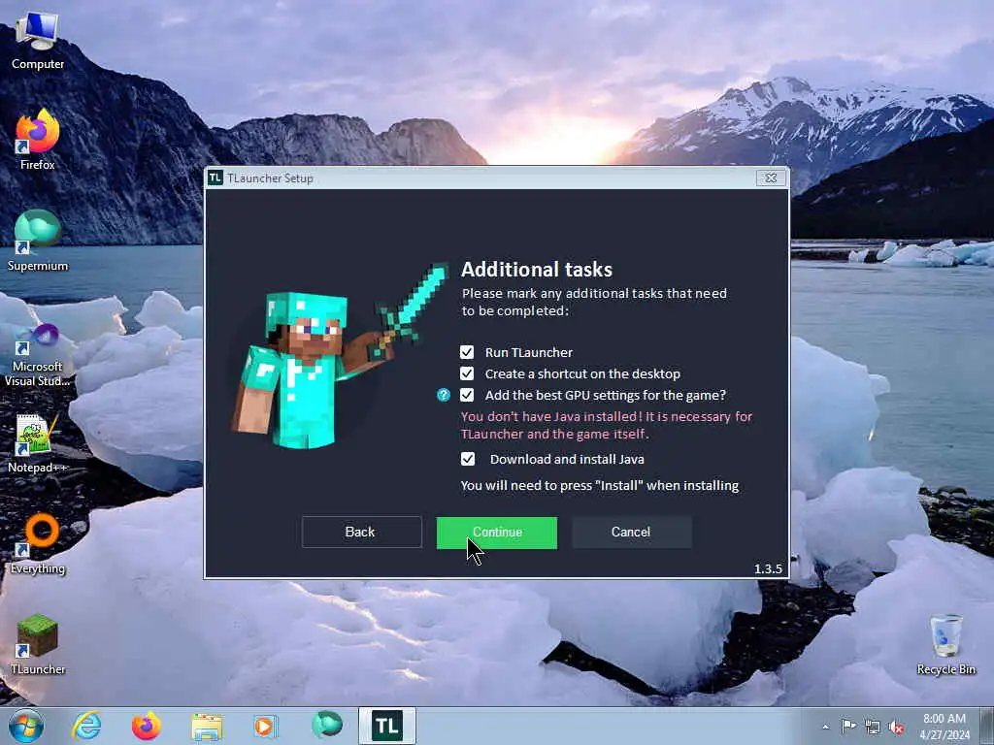This screenshot has width=994, height=745.
Task: Click the Show desktop strip
Action: coord(987,727)
